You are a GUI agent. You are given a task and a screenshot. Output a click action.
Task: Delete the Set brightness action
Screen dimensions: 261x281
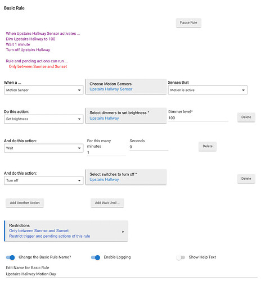click(246, 117)
